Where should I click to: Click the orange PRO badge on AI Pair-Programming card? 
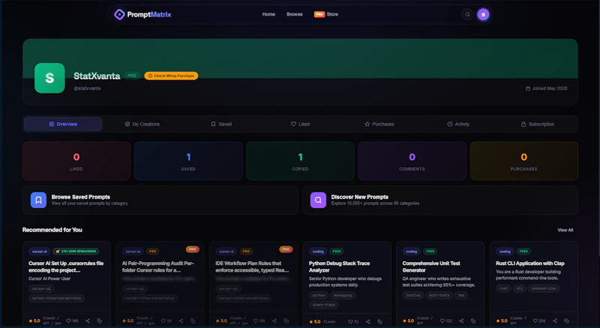pos(193,249)
